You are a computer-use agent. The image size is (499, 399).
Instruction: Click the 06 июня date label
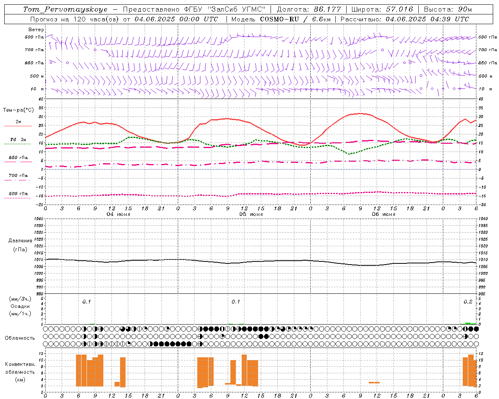click(384, 214)
